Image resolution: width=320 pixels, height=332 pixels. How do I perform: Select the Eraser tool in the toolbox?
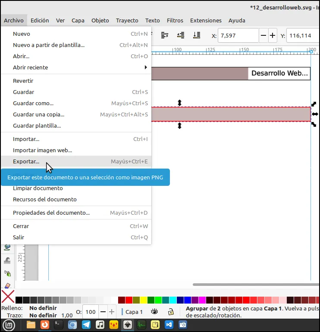point(7,285)
